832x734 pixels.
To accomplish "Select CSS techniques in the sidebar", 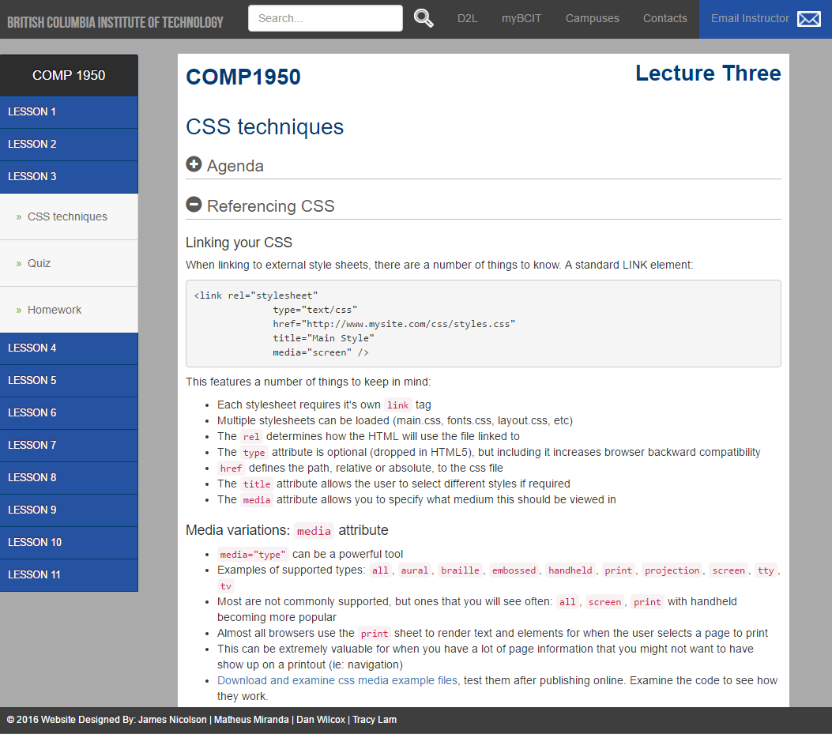I will point(67,216).
